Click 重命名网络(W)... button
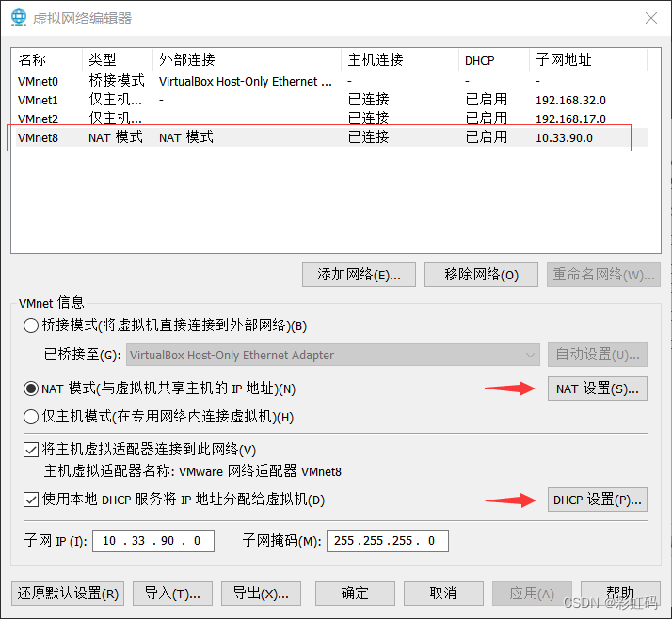 point(603,275)
